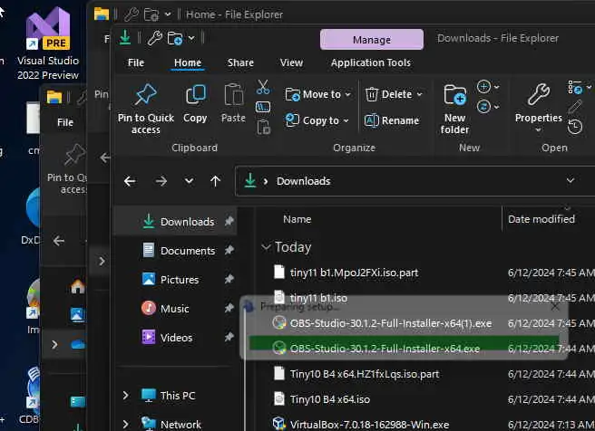This screenshot has width=595, height=431.
Task: Click the Properties wrench in quick access toolbar
Action: 155,38
